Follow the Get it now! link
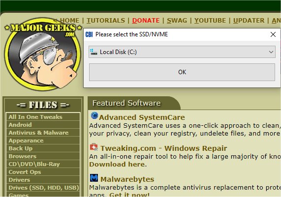The width and height of the screenshot is (281, 197). [129, 195]
